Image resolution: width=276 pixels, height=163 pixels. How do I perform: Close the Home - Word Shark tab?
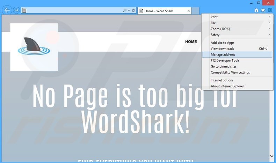coord(189,11)
